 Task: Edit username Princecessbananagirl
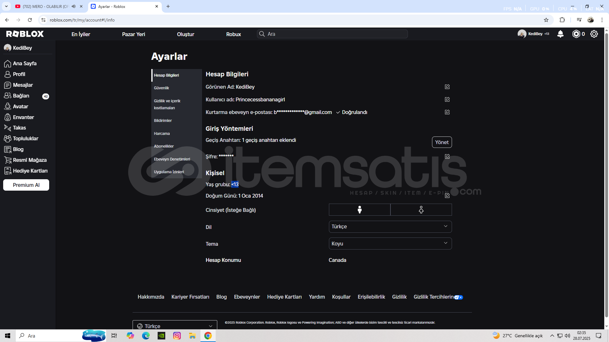447,99
